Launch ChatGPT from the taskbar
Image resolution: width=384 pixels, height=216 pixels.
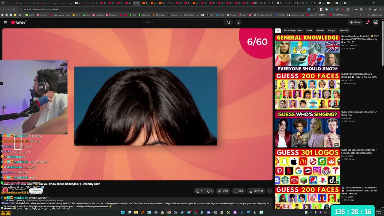[215, 213]
